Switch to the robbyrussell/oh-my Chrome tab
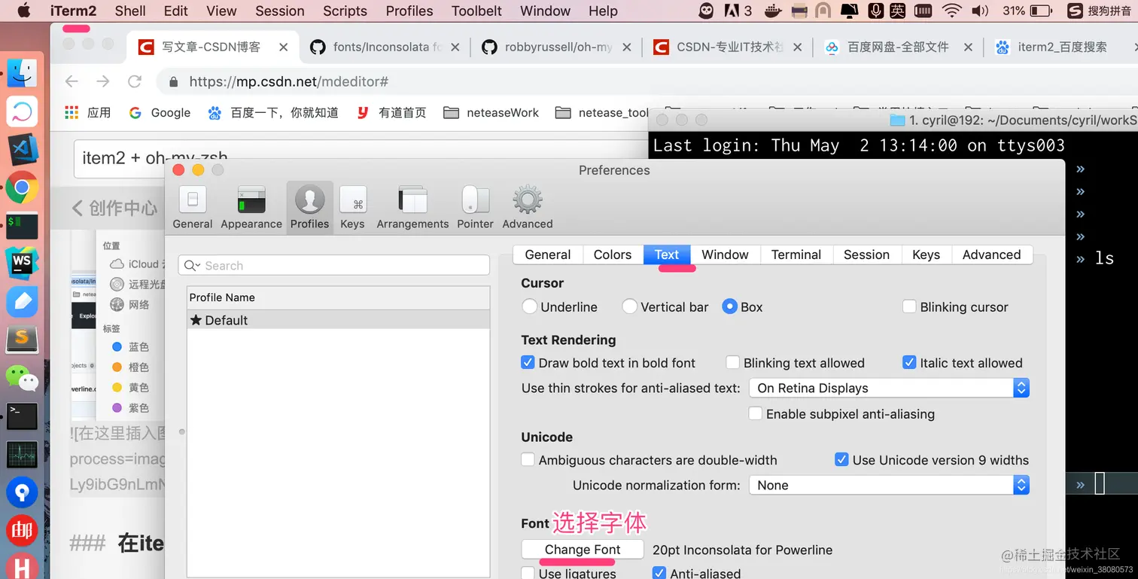Image resolution: width=1138 pixels, height=579 pixels. (557, 47)
